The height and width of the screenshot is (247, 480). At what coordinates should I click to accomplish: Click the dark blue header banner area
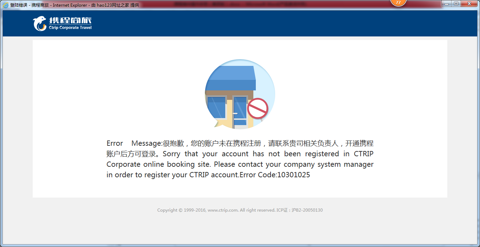click(x=240, y=23)
